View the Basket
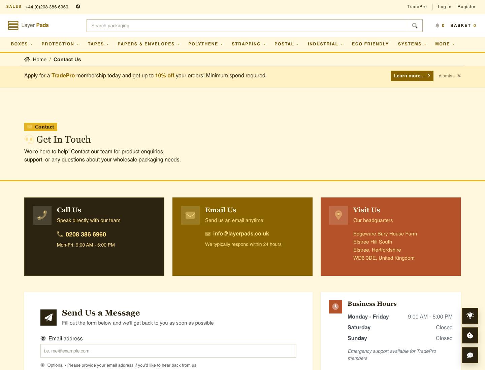485x370 pixels. pos(463,26)
